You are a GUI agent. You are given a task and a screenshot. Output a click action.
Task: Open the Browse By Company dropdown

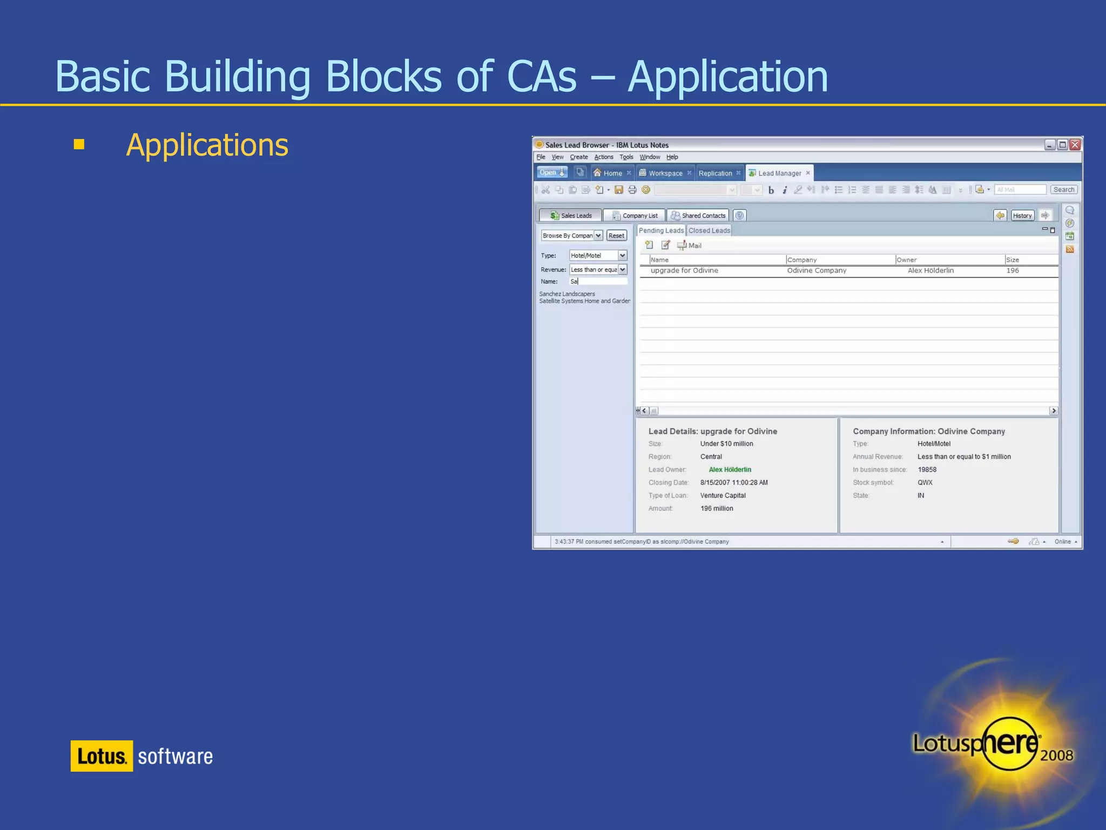(598, 236)
